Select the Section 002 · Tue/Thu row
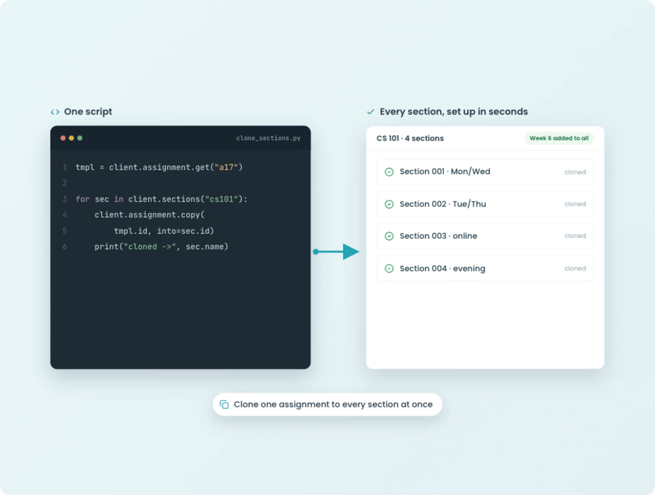 coord(485,204)
